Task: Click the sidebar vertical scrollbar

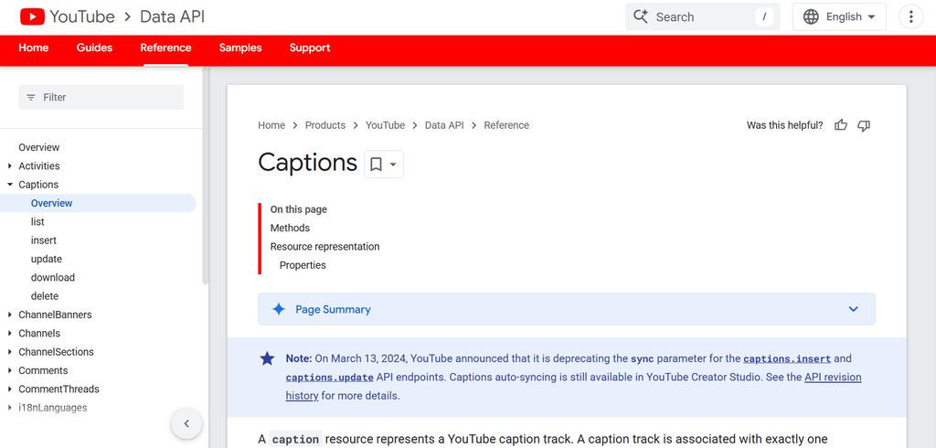Action: click(206, 176)
